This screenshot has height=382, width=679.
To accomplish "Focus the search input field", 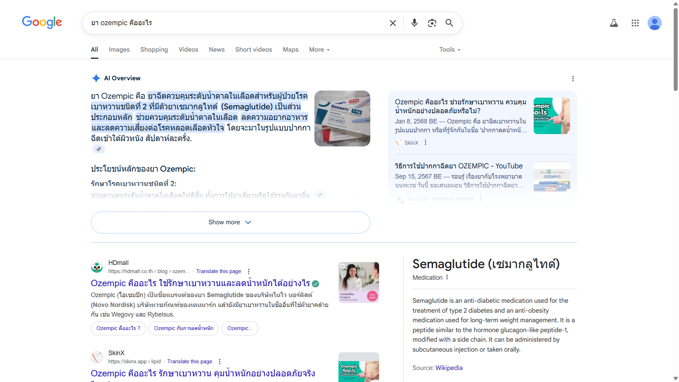I will pos(237,23).
